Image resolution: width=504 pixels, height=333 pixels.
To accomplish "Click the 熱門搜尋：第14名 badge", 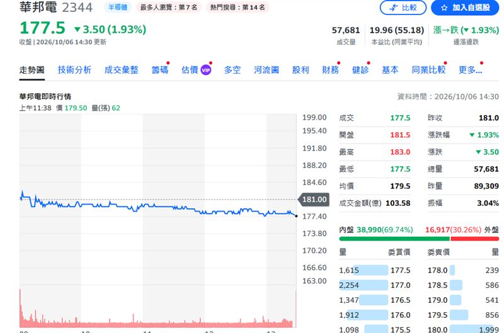I will pyautogui.click(x=238, y=8).
